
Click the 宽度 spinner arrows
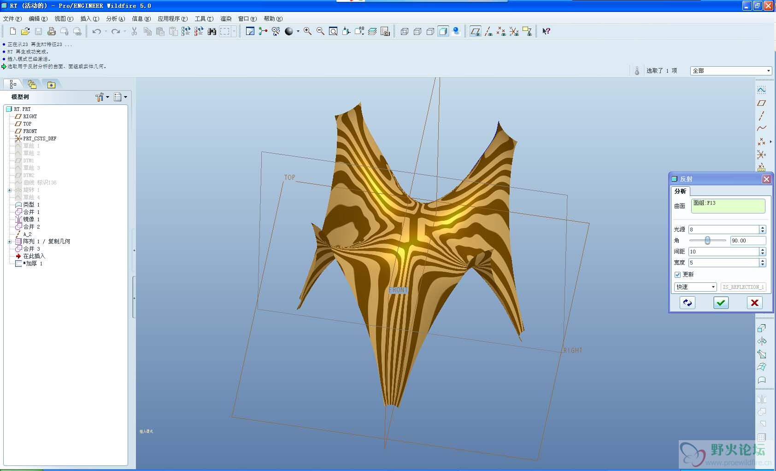[x=763, y=263]
